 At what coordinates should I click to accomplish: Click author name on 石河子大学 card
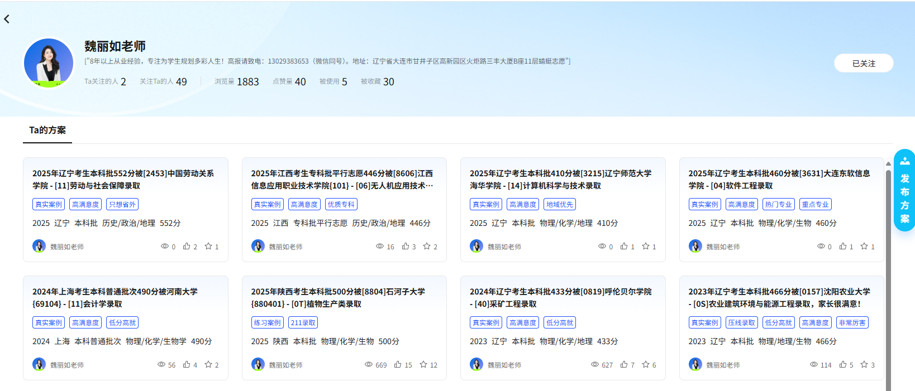286,365
